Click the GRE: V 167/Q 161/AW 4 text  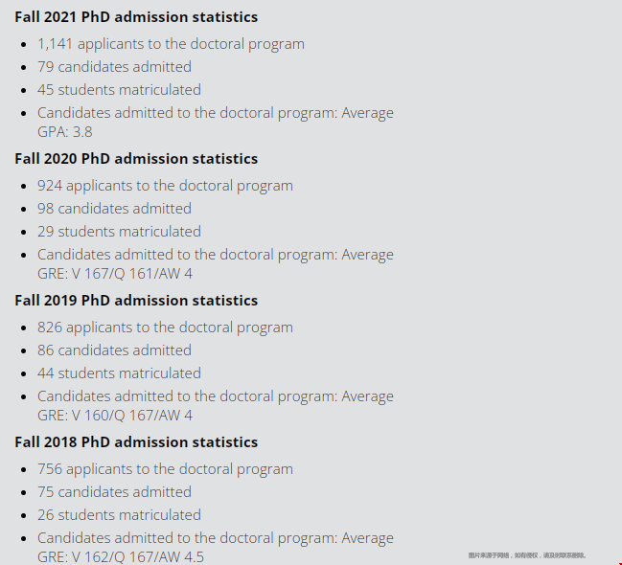coord(115,274)
